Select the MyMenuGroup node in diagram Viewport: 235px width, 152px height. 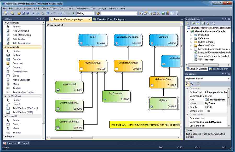pos(93,66)
